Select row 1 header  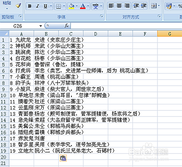(x=5, y=40)
